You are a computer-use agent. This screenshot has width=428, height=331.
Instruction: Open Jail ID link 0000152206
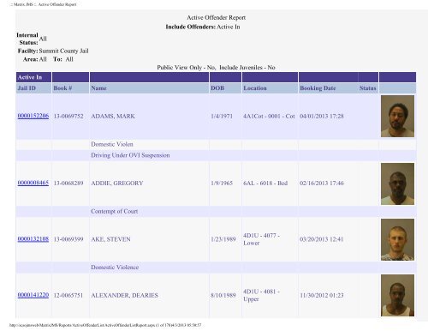click(33, 116)
